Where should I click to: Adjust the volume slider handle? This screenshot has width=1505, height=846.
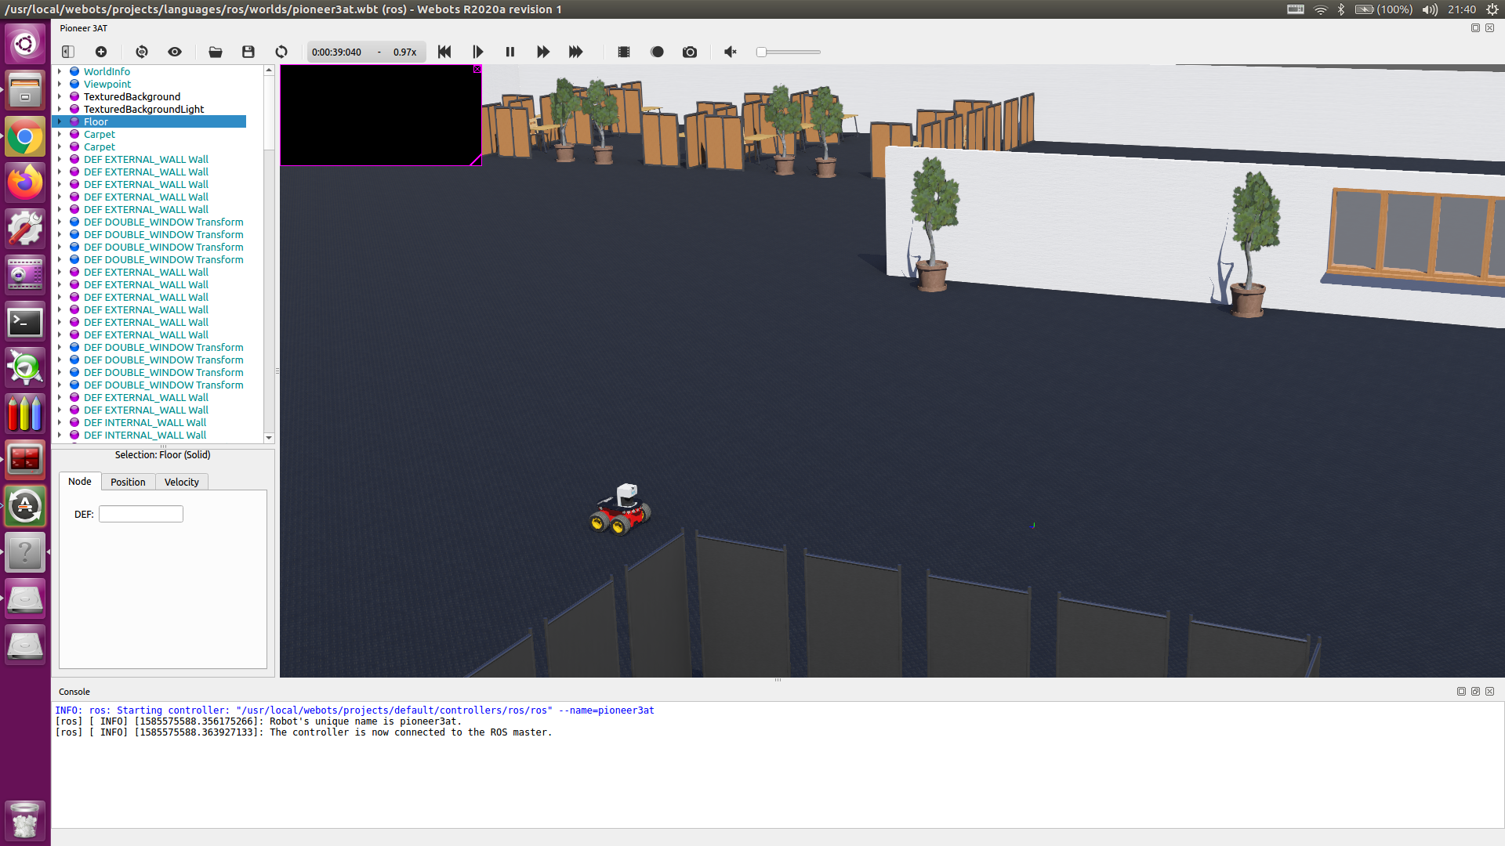pyautogui.click(x=761, y=52)
